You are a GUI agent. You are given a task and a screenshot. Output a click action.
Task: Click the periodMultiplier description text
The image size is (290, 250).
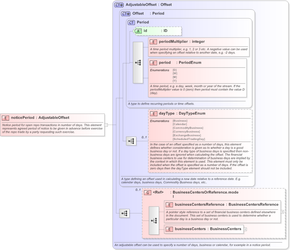tap(199, 51)
